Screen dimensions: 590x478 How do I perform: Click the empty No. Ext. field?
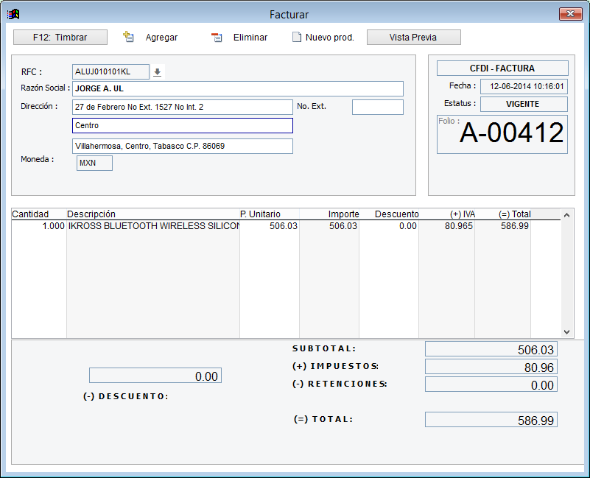click(x=377, y=108)
